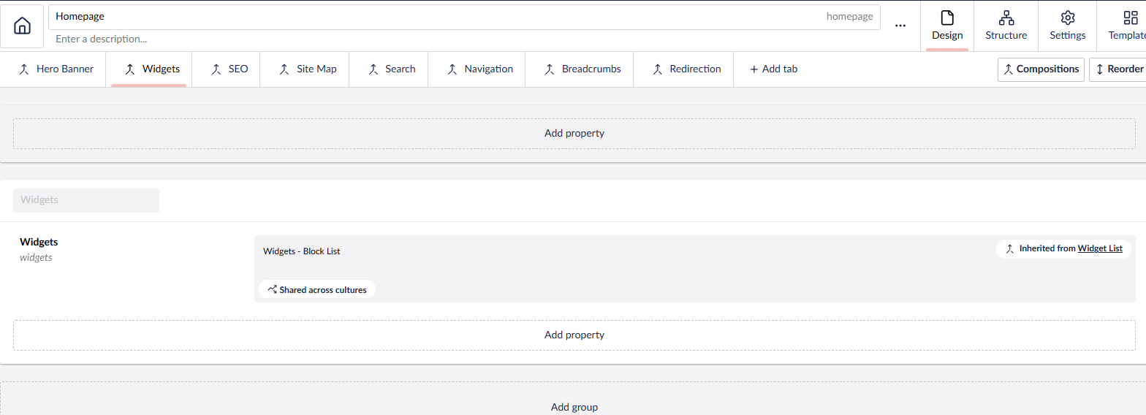This screenshot has width=1146, height=415.
Task: Open the Site Map tab
Action: click(x=308, y=69)
